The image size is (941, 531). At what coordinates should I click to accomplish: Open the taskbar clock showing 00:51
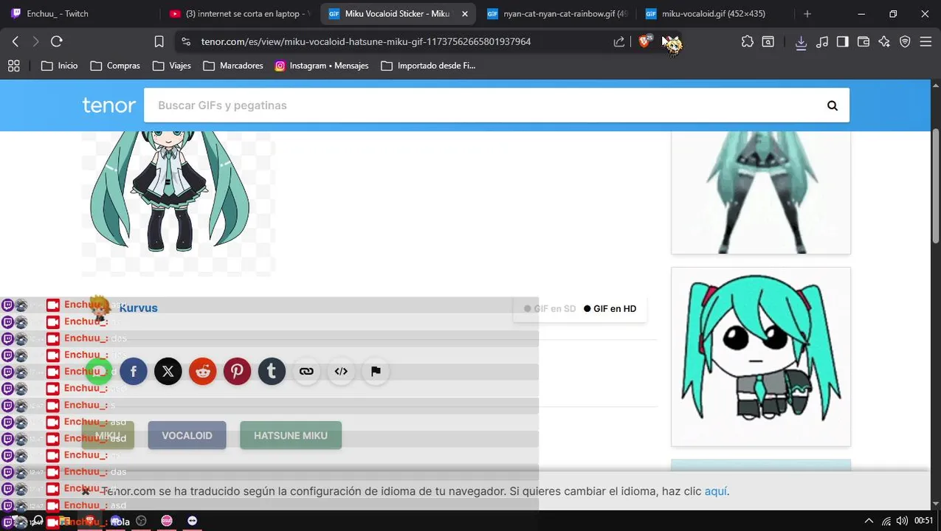pos(923,521)
